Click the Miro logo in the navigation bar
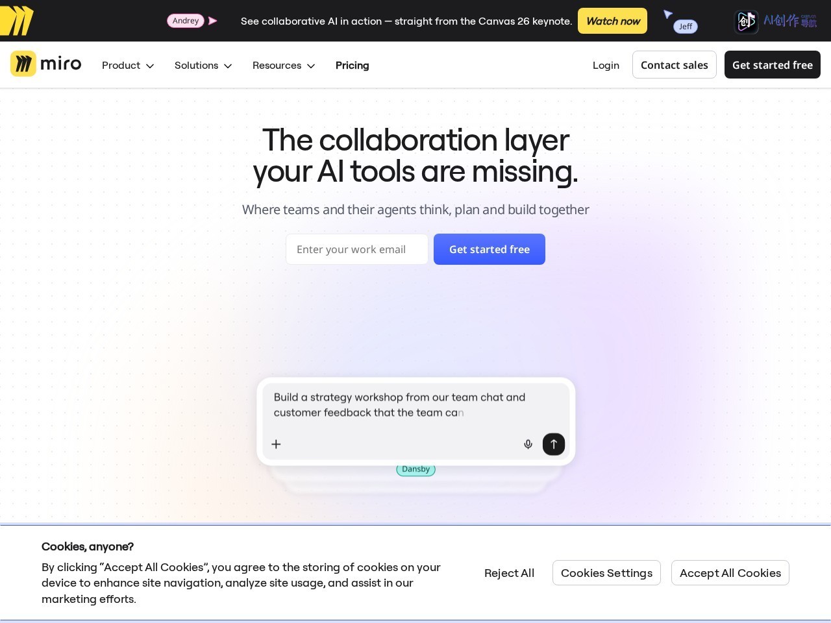 [x=46, y=64]
